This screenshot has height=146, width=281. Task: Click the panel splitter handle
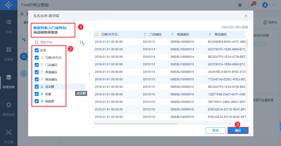[89, 74]
